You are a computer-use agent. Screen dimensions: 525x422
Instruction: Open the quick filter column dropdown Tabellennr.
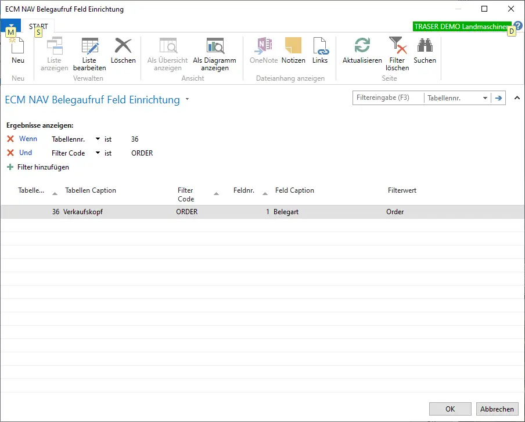point(485,99)
